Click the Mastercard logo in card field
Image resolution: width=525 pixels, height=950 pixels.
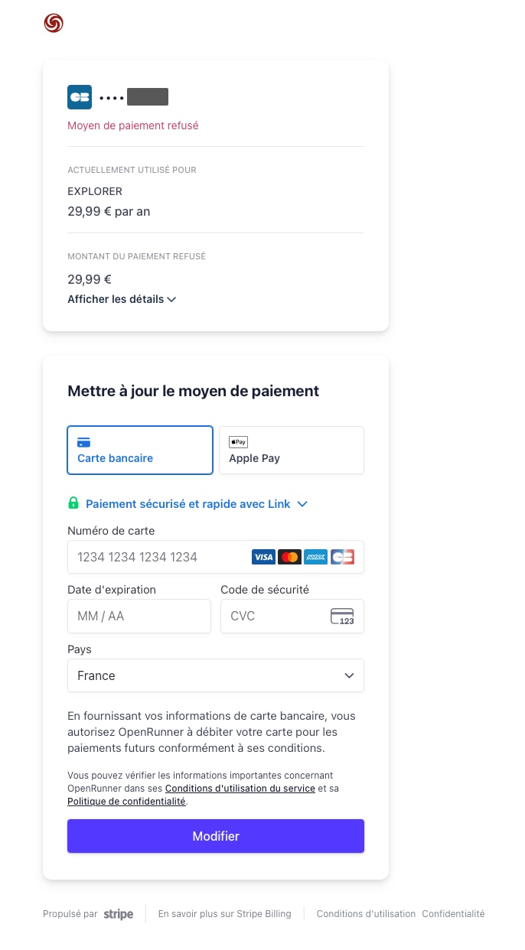(289, 557)
